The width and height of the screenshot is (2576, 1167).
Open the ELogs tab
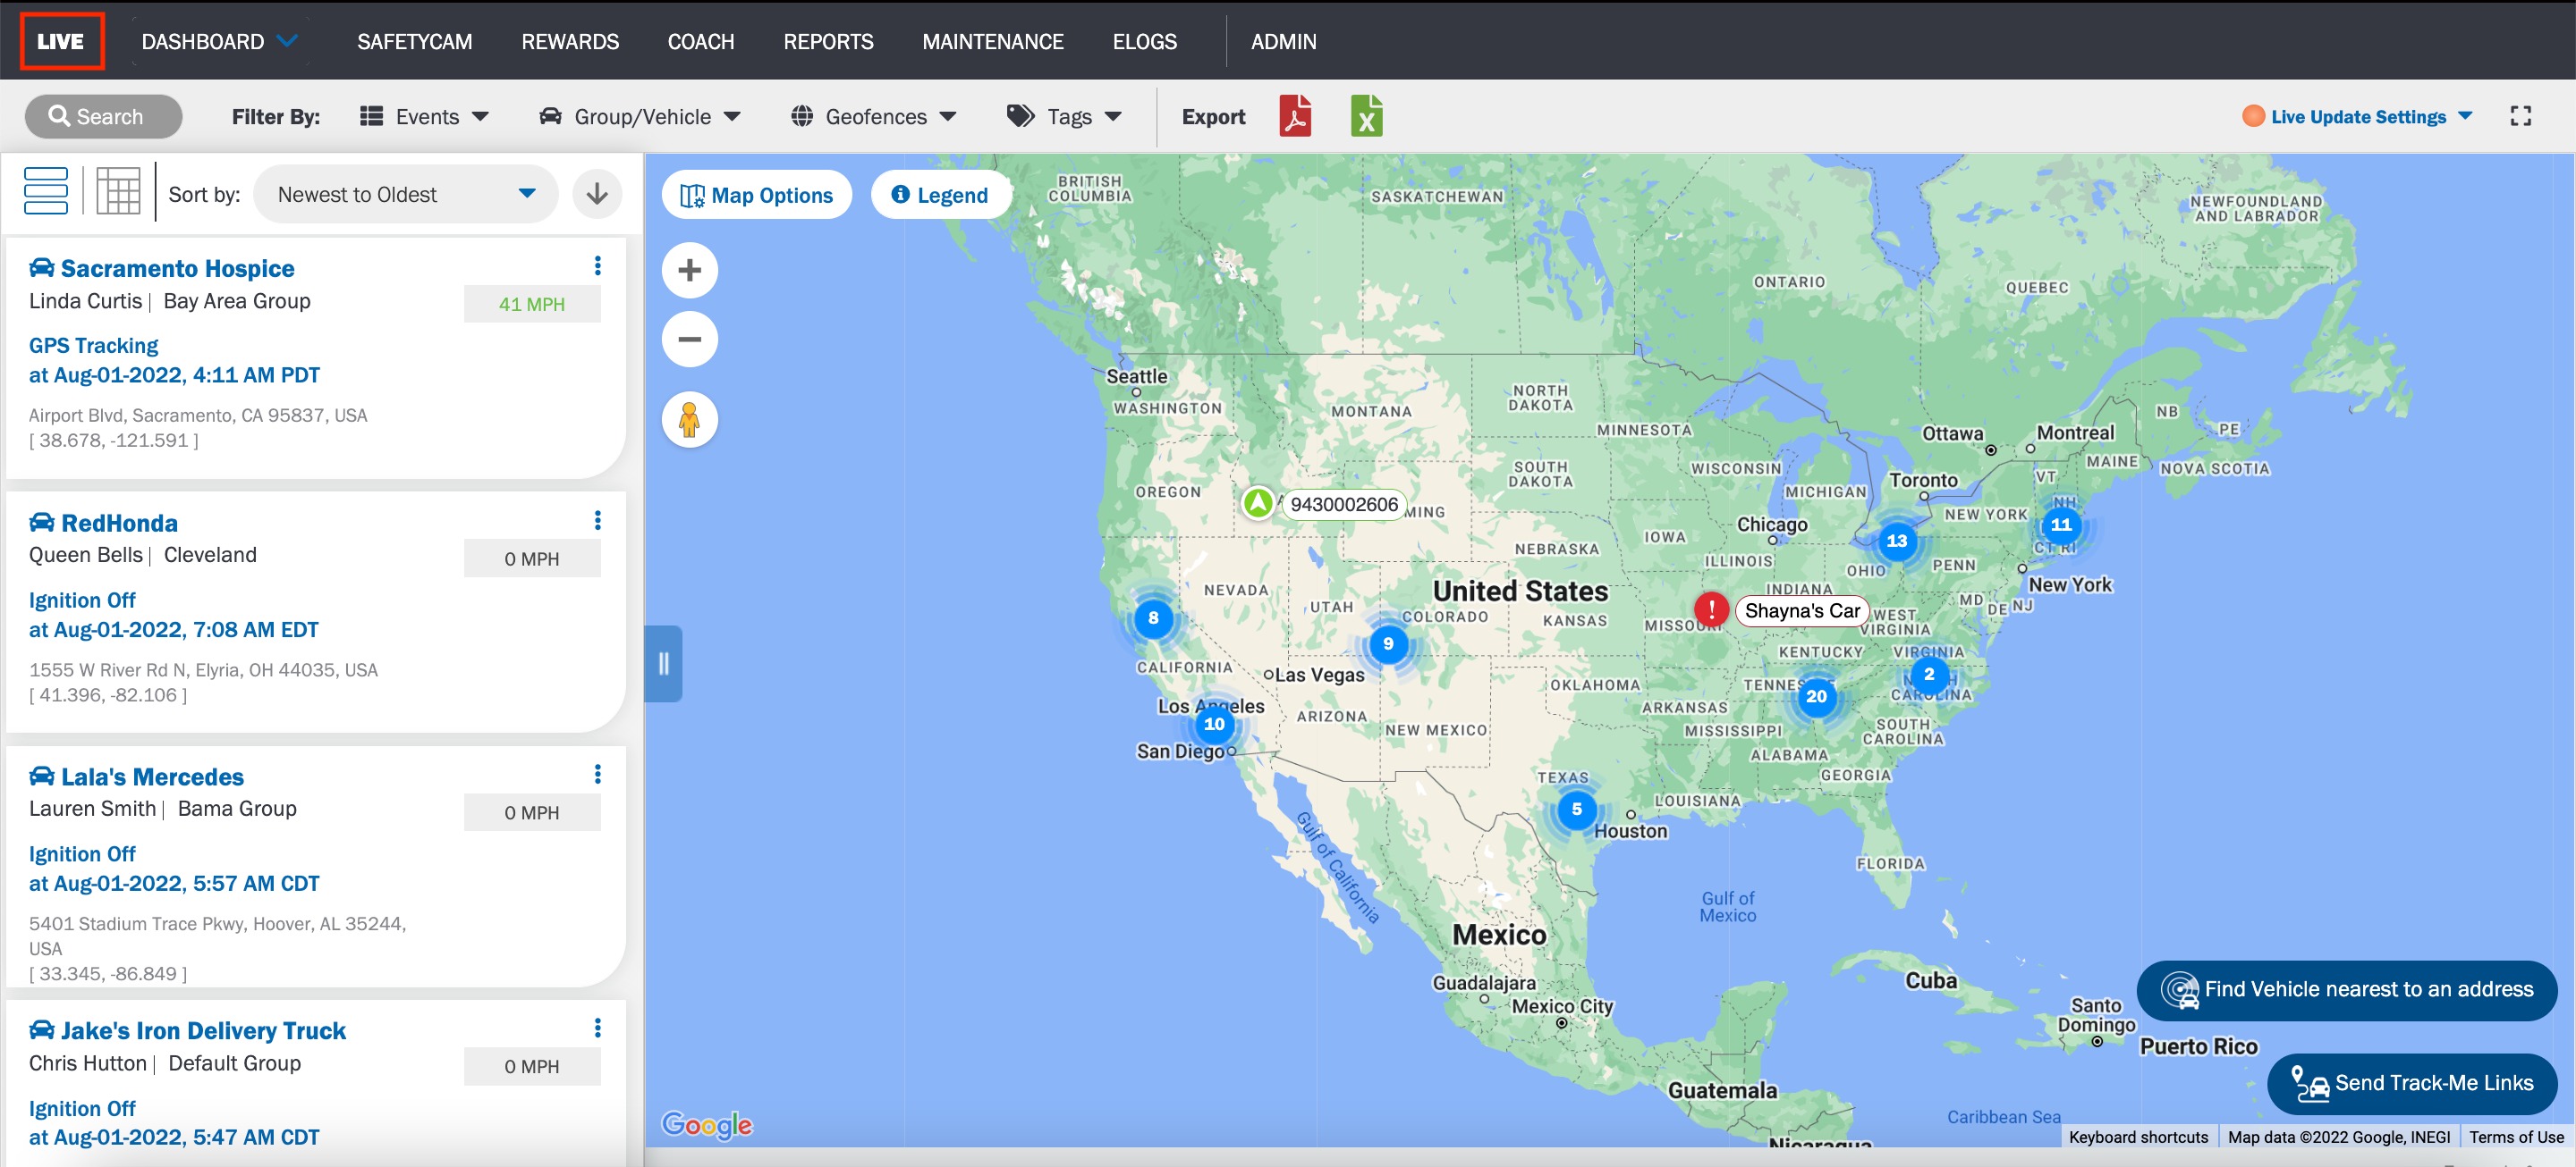point(1145,41)
